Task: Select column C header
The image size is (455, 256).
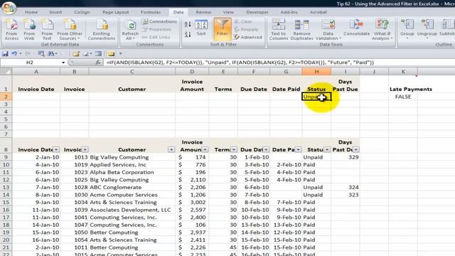Action: [x=132, y=71]
